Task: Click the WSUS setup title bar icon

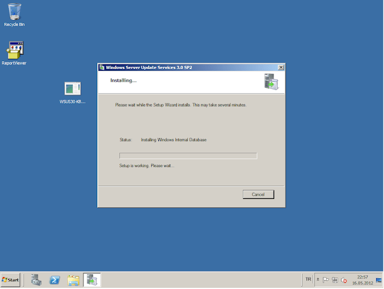Action: pos(101,67)
